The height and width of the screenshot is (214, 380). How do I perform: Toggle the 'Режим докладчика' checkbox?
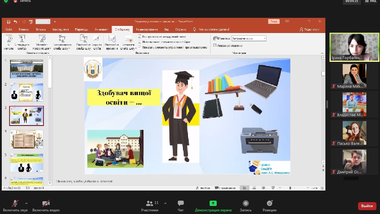click(215, 45)
